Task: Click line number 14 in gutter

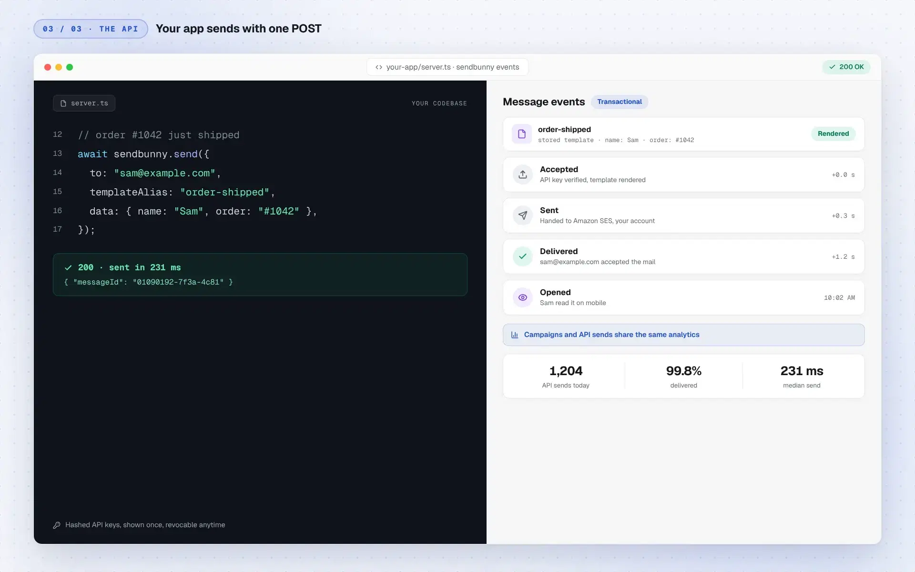Action: pos(57,173)
